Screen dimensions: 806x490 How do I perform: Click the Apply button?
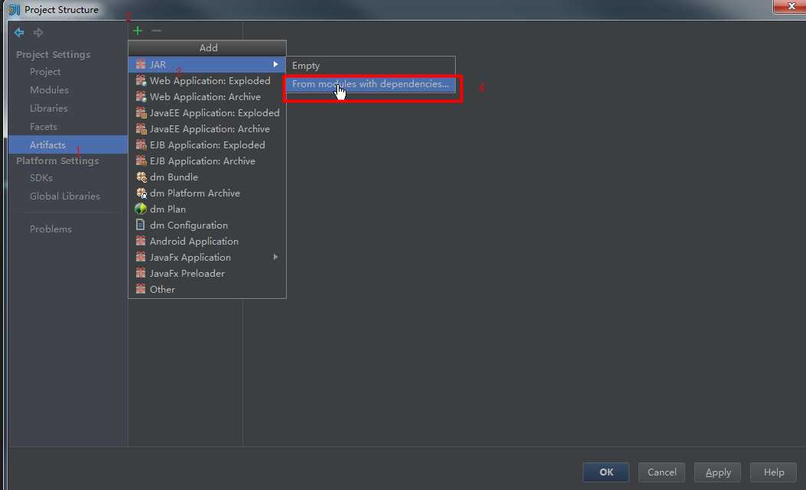[717, 472]
